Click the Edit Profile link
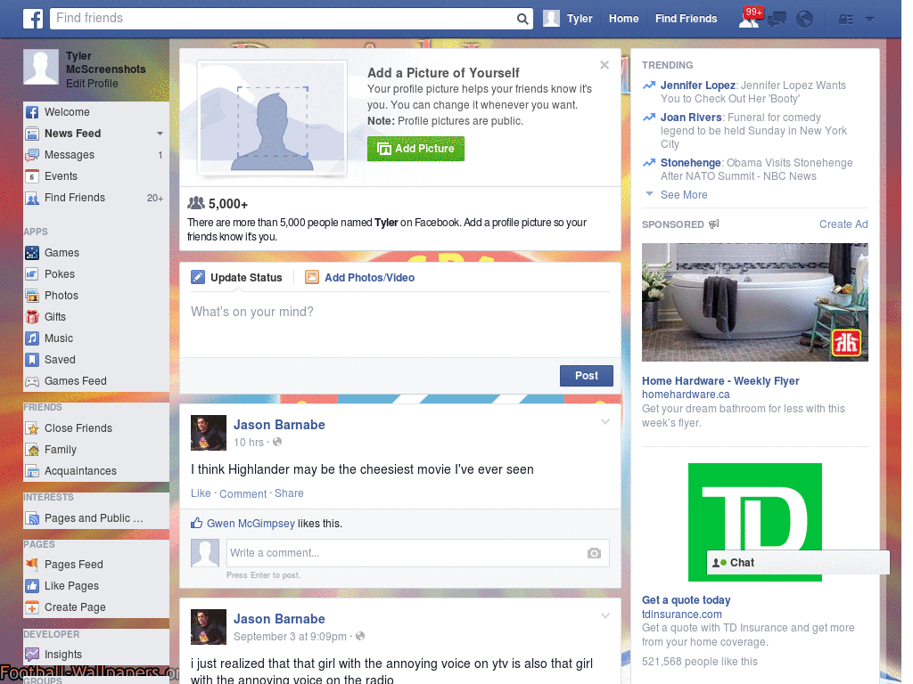This screenshot has height=684, width=913. 92,84
